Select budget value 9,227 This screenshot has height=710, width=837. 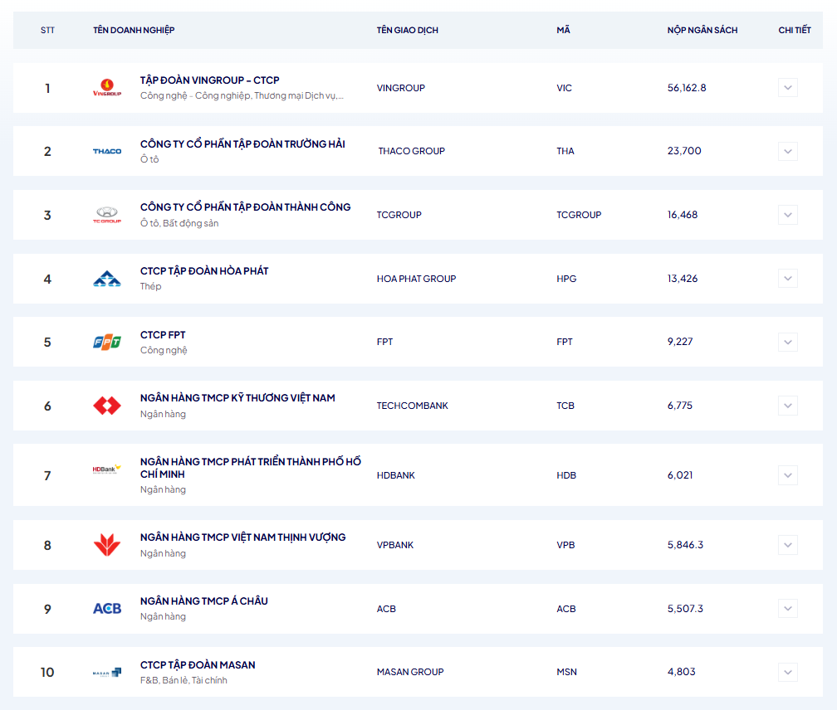pos(680,342)
